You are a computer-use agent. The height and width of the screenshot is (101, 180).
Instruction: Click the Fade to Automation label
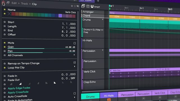20,100
